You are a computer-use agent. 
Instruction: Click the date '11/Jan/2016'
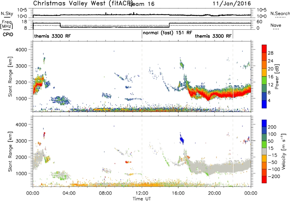click(x=232, y=4)
